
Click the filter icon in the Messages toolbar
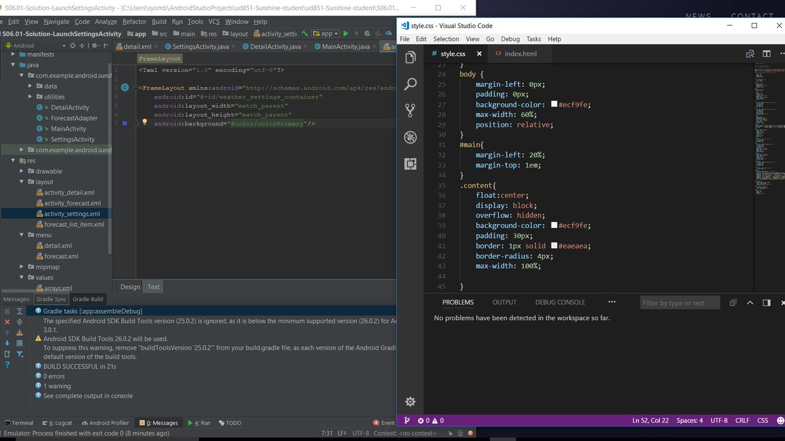click(x=20, y=354)
